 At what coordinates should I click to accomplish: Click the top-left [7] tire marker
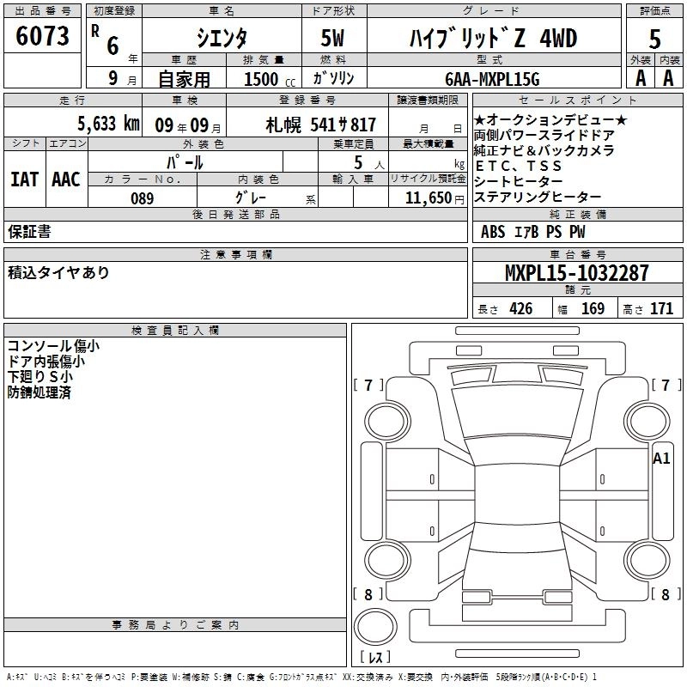(368, 385)
